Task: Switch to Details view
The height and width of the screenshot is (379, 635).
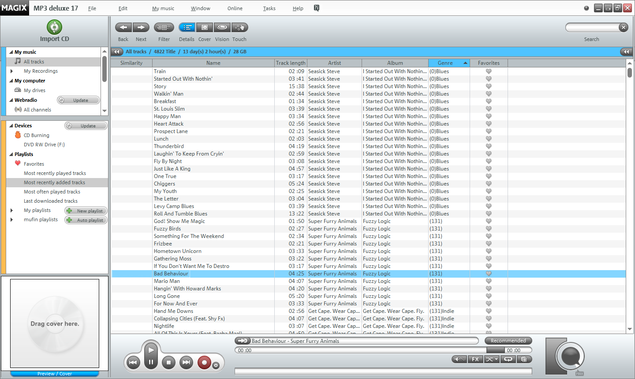Action: [187, 27]
